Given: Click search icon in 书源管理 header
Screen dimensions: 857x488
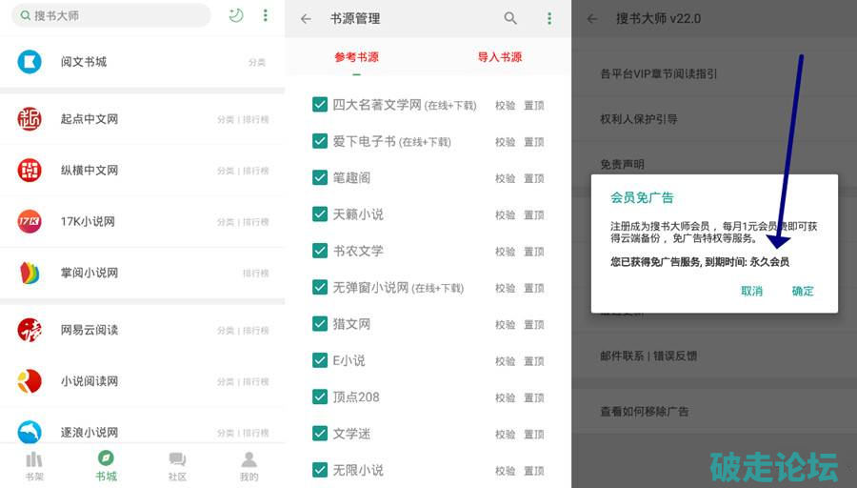Looking at the screenshot, I should coord(511,18).
